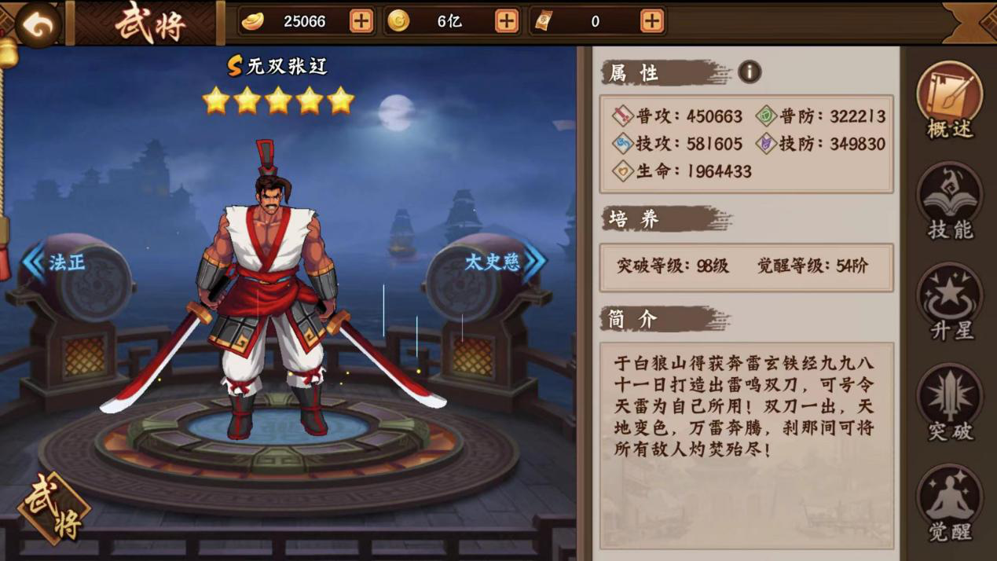Click the gold coin currency icon
This screenshot has height=561, width=997.
[x=399, y=21]
